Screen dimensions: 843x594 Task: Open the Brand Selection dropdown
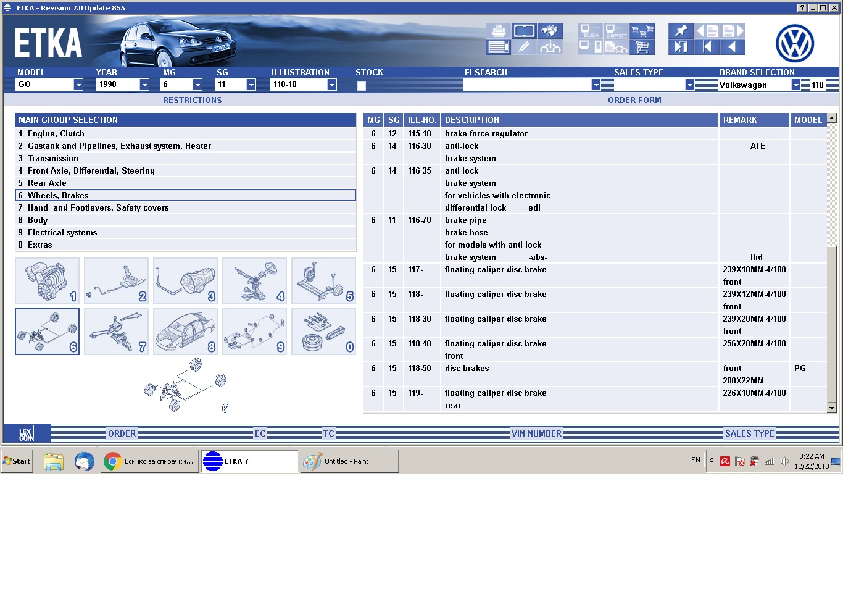tap(796, 85)
